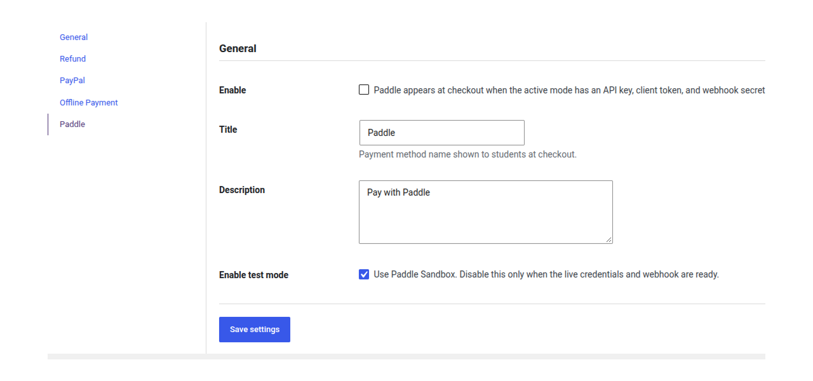Screen dimensions: 813x381
Task: Save settings with the blue button
Action: pyautogui.click(x=255, y=330)
